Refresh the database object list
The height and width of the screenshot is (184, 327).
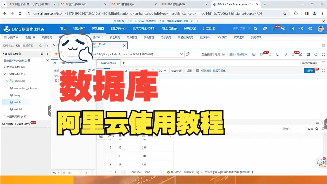[x=89, y=71]
